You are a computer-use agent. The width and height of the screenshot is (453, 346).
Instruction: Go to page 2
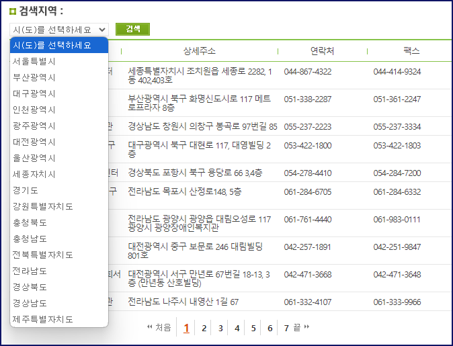204,328
